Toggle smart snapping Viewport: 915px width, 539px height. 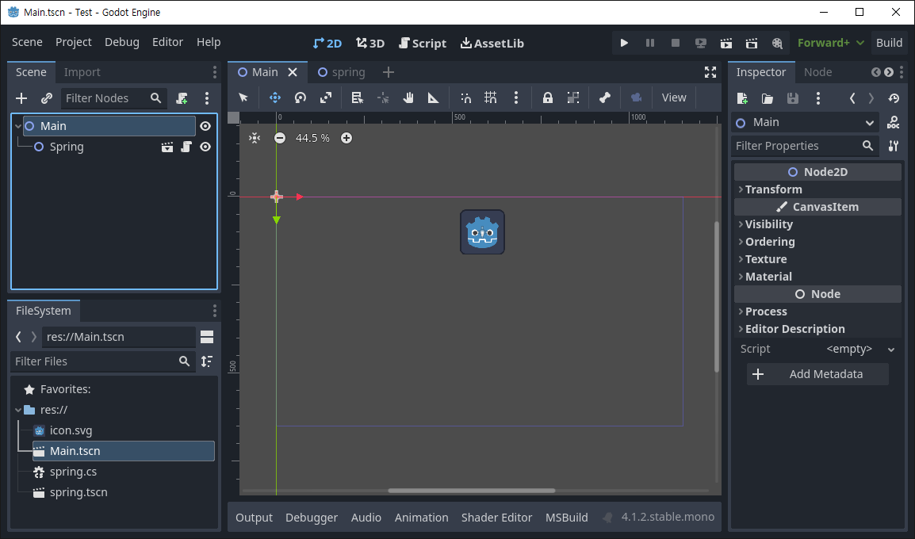465,97
